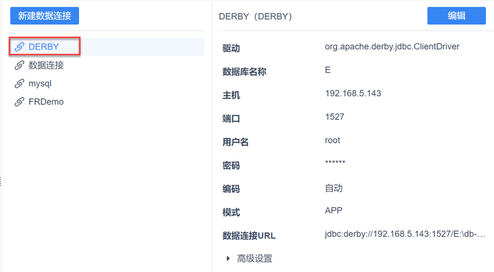Create a new data connection with 新建数据连接
Screen dimensions: 494x272
point(44,16)
